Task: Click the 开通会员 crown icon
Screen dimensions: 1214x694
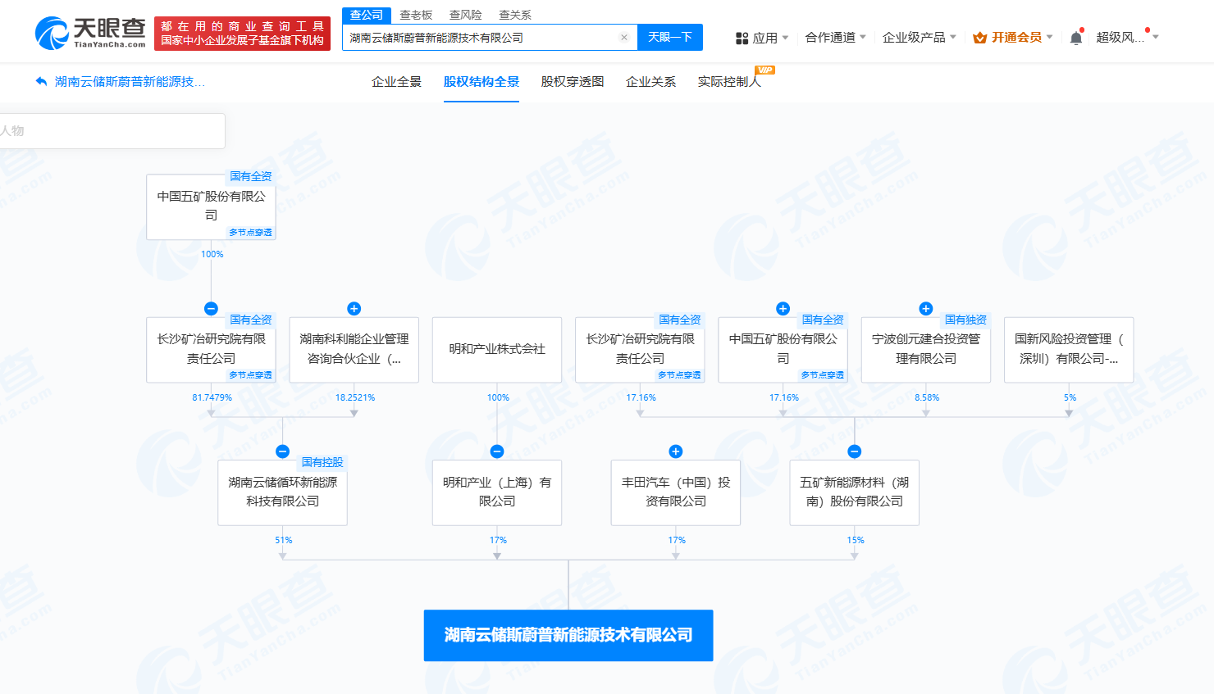Action: coord(979,38)
